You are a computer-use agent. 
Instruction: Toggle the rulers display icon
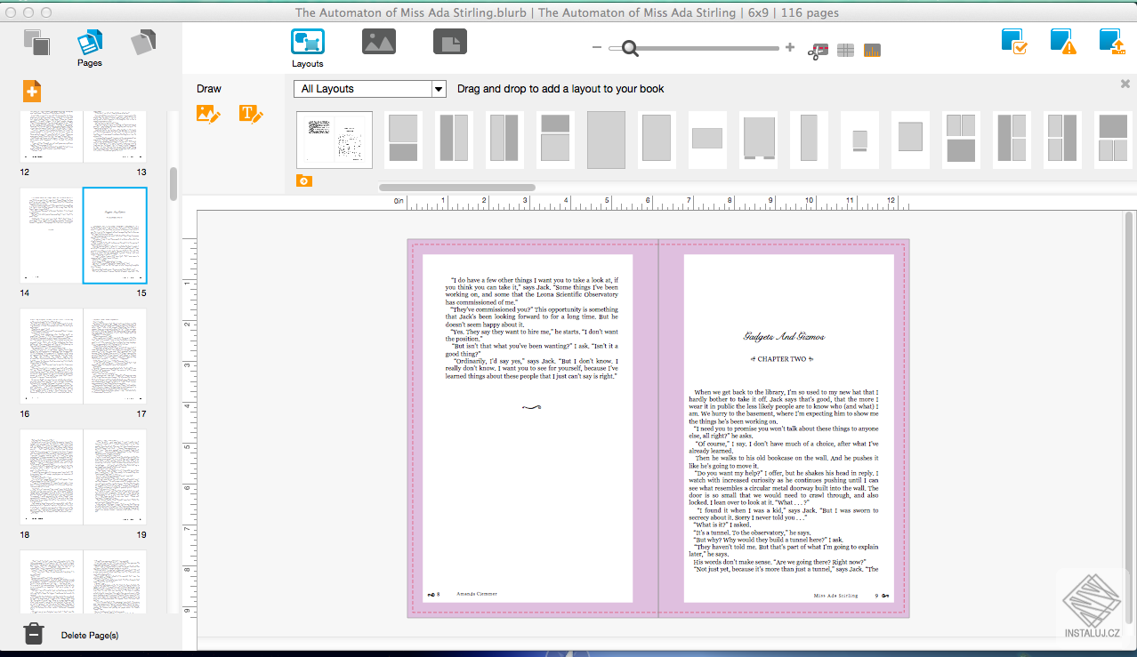pyautogui.click(x=872, y=51)
